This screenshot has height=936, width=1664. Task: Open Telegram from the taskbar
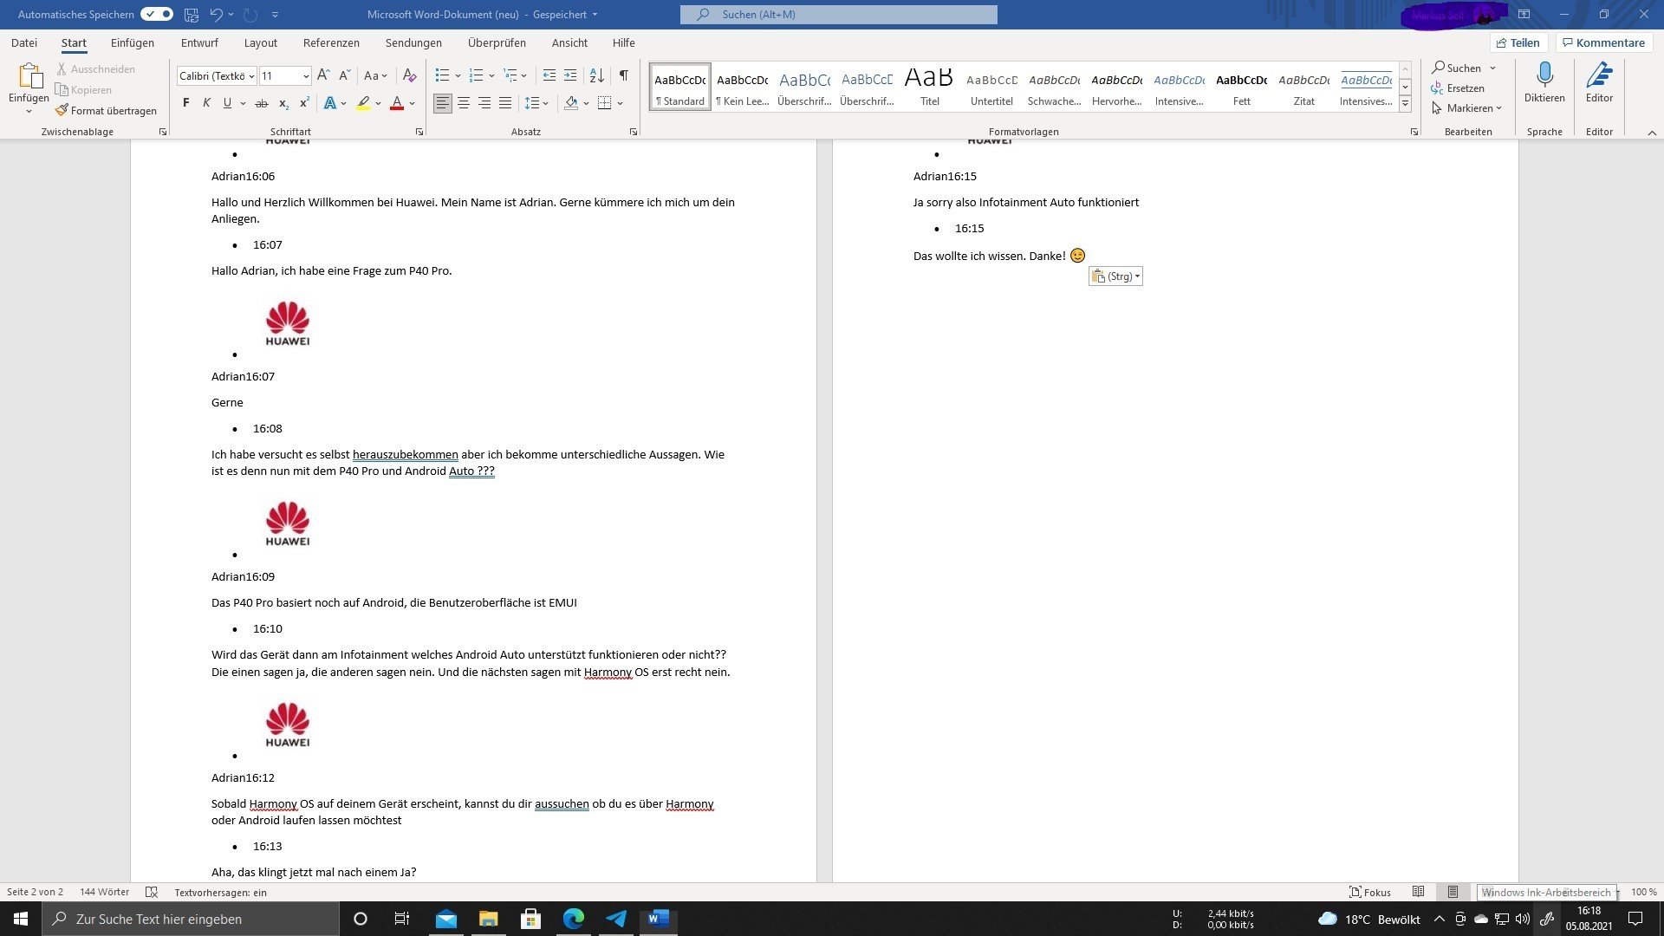pos(616,919)
